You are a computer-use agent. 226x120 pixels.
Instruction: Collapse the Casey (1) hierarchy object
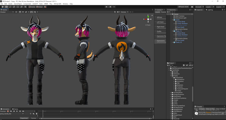click(x=172, y=31)
